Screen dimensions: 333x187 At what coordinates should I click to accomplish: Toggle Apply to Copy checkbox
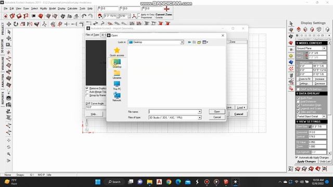(139, 15)
